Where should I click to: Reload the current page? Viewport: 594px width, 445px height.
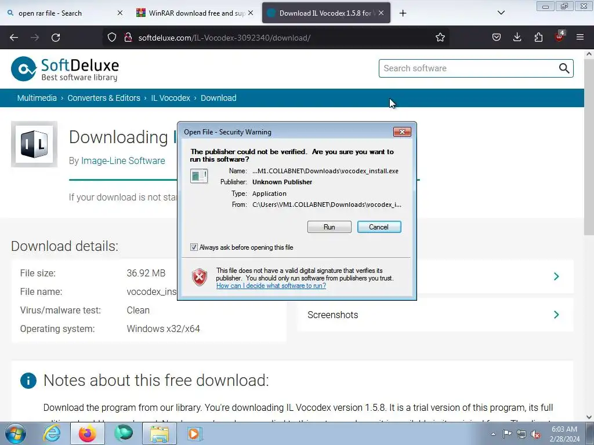coord(56,38)
